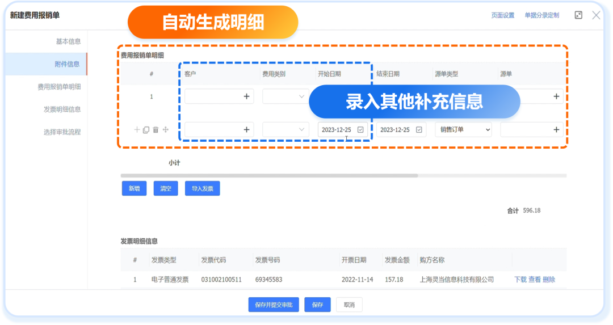Click 查看 link for invoice 69345583
This screenshot has width=613, height=325.
click(535, 279)
